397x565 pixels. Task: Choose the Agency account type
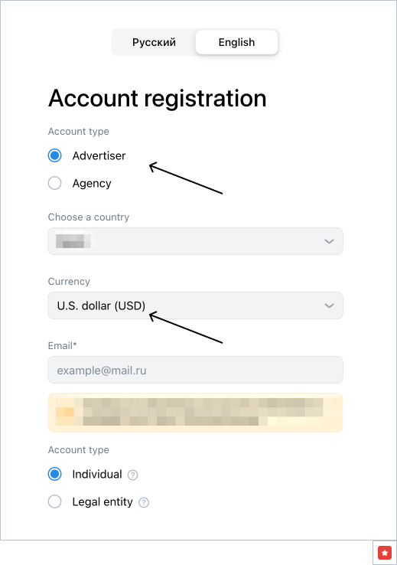[x=55, y=183]
